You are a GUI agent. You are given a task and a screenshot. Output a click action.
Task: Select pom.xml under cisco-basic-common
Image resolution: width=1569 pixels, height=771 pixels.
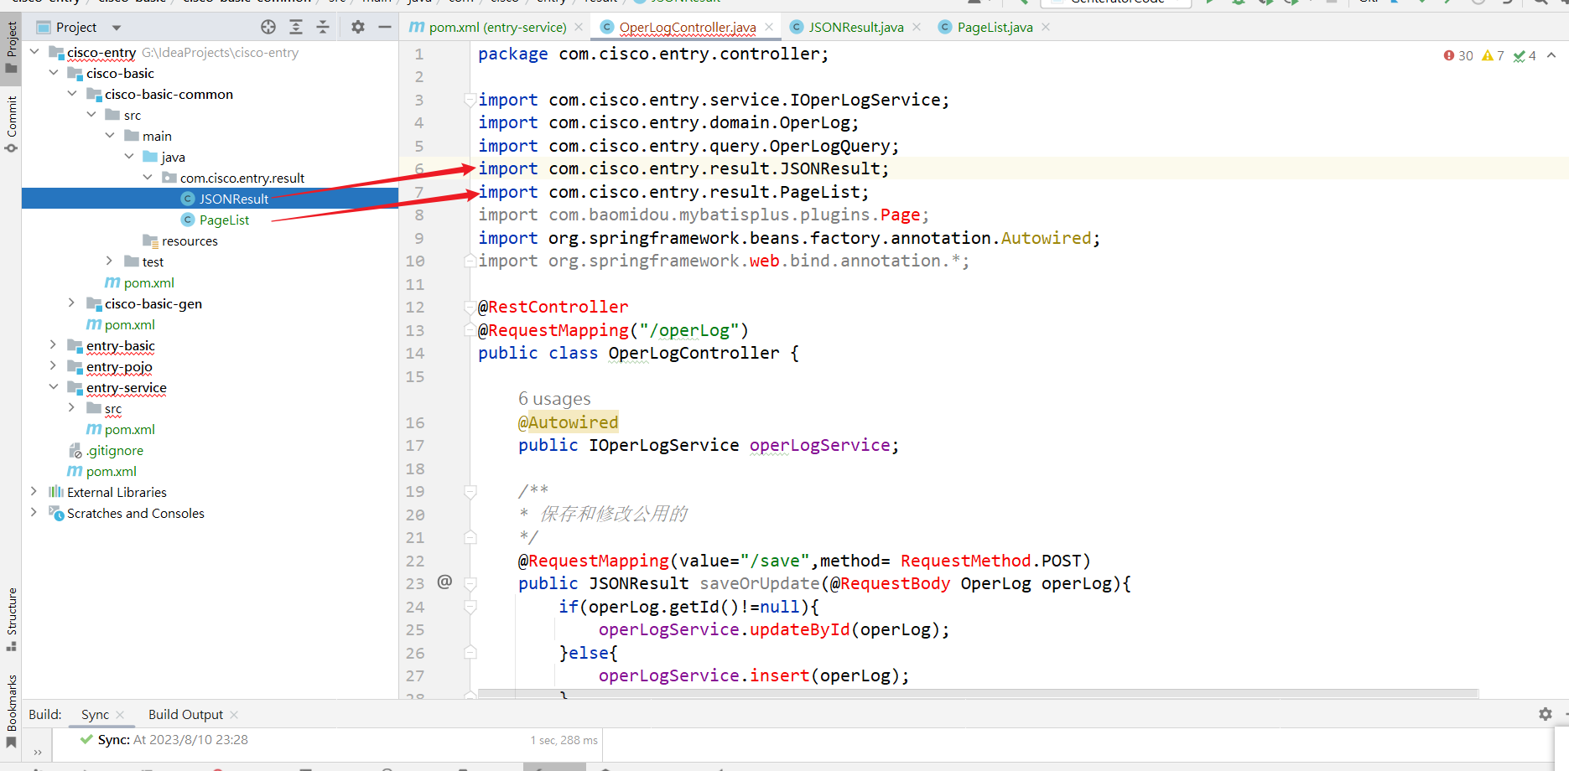click(148, 282)
